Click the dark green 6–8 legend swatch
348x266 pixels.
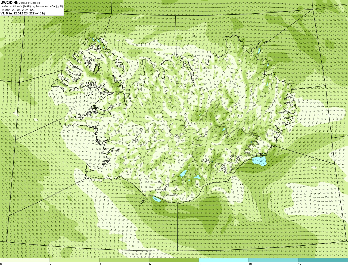(x=174, y=260)
